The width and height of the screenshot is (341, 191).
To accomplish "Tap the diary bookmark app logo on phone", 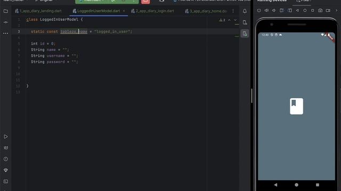I will (296, 106).
